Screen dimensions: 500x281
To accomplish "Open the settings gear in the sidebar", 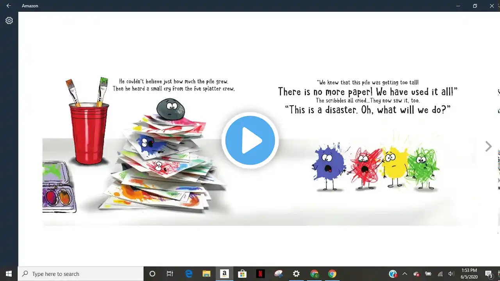I will [x=9, y=21].
